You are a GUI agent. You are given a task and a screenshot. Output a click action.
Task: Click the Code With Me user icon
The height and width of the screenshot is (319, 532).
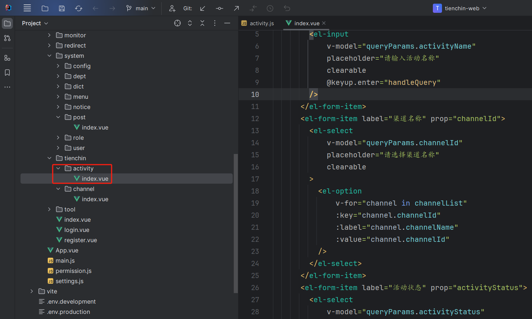[x=172, y=8]
